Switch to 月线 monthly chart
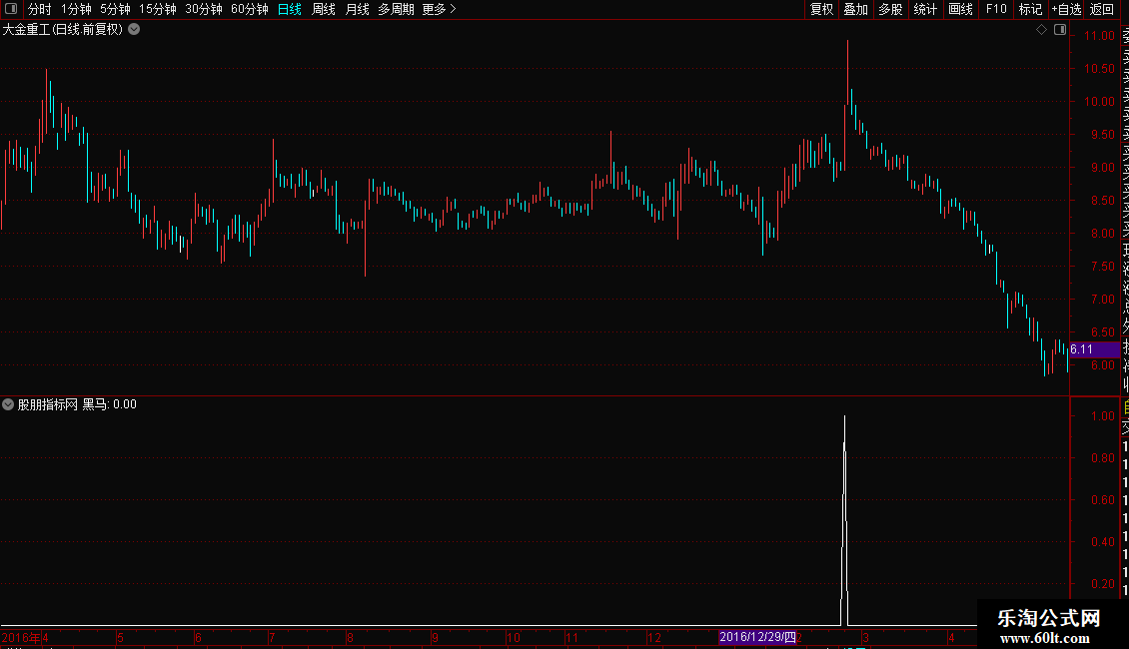1129x649 pixels. click(x=357, y=9)
